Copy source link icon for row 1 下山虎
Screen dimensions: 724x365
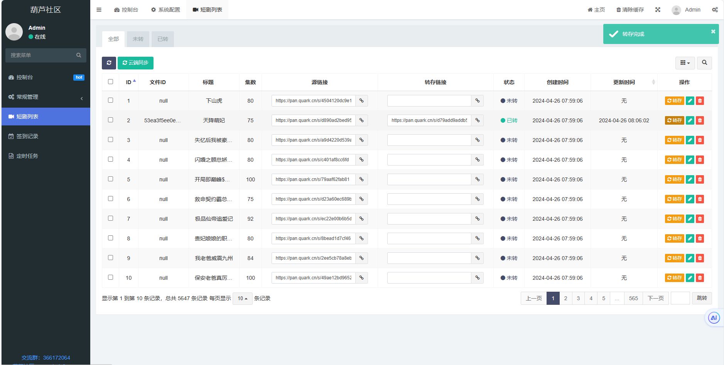click(x=361, y=101)
